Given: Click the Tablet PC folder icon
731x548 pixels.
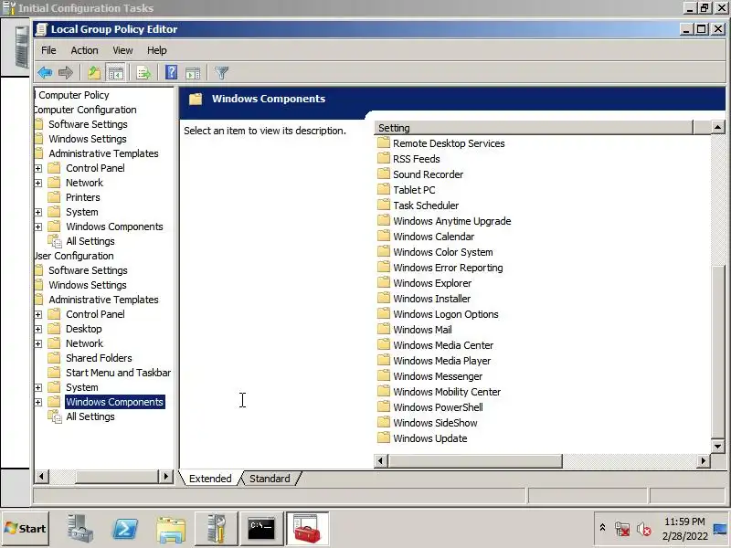Looking at the screenshot, I should 384,189.
